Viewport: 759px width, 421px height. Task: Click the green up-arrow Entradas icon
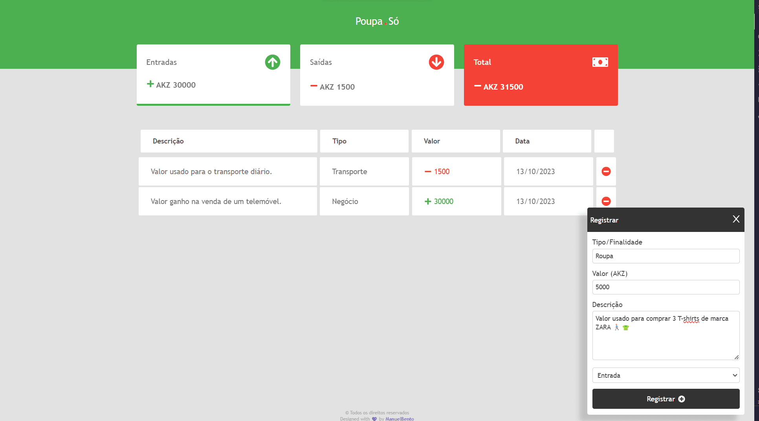(x=272, y=62)
